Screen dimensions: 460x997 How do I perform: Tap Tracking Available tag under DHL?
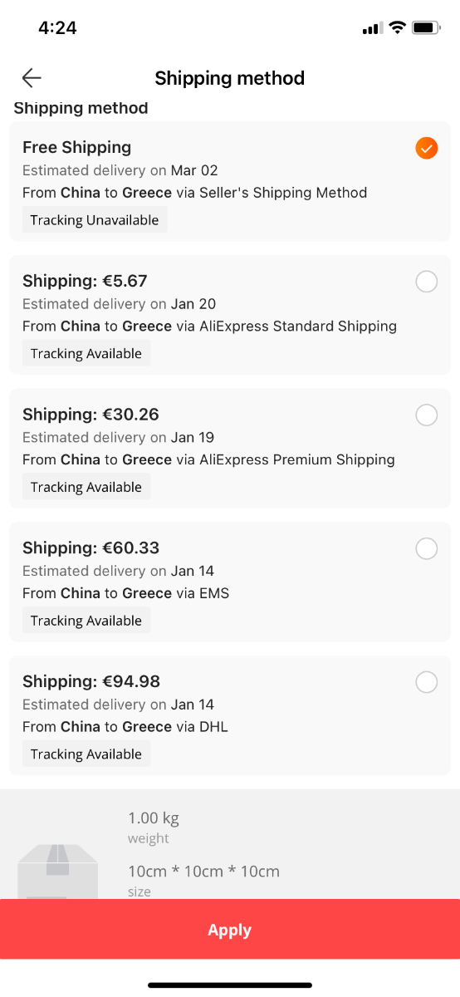tap(86, 754)
